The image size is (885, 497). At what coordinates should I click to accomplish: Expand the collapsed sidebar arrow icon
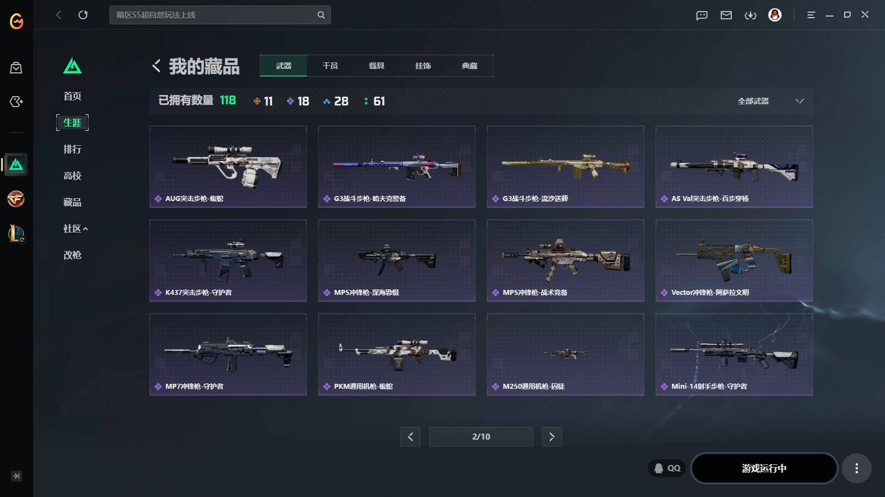click(x=17, y=476)
